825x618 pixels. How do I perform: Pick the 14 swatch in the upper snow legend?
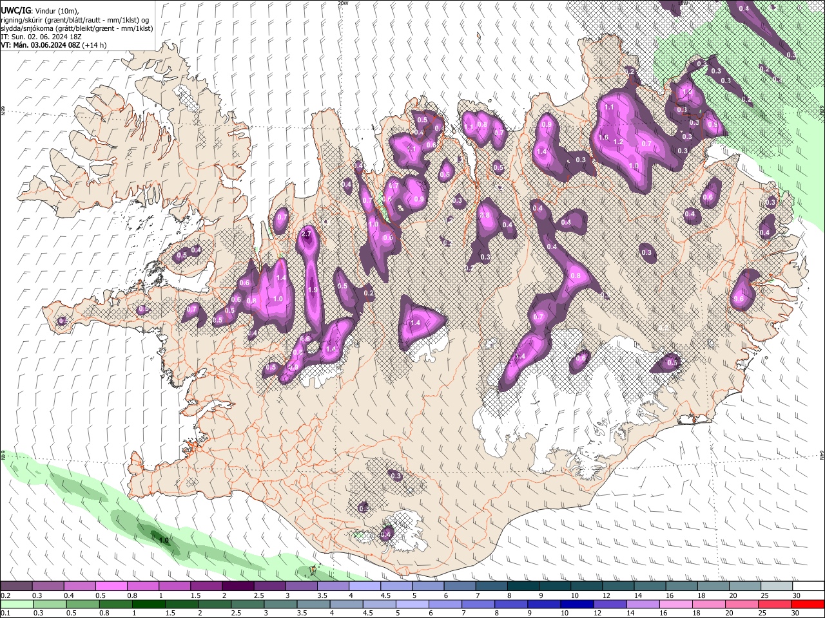click(x=650, y=586)
